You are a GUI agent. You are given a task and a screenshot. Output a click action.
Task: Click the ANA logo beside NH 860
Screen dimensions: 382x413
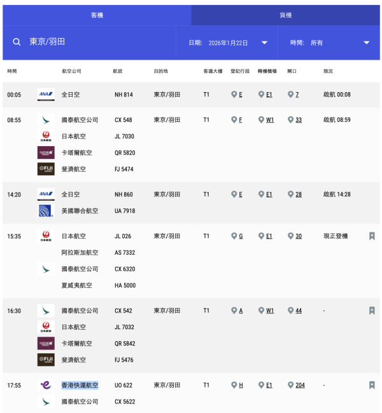(x=46, y=194)
